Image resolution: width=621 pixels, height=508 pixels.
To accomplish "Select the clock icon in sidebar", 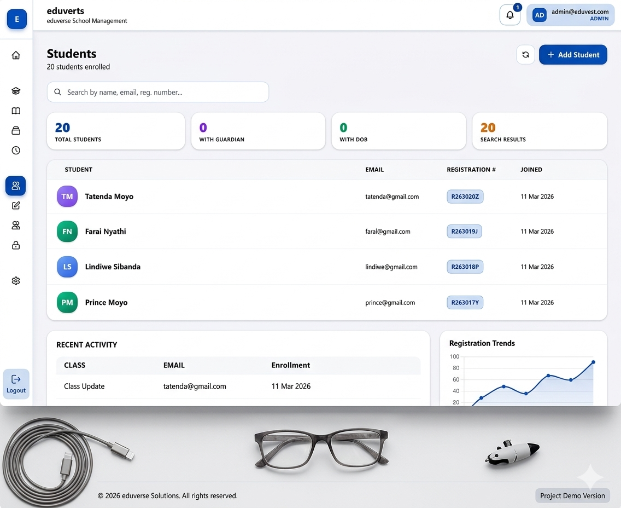I will (x=16, y=151).
